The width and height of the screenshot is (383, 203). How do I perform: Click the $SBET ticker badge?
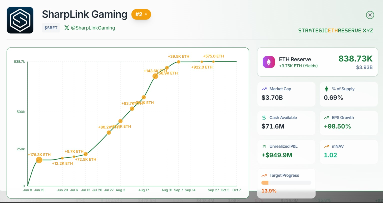(x=51, y=28)
